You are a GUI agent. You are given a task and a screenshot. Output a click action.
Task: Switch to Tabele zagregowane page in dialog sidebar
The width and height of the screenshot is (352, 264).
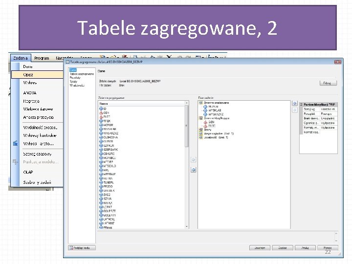point(82,74)
